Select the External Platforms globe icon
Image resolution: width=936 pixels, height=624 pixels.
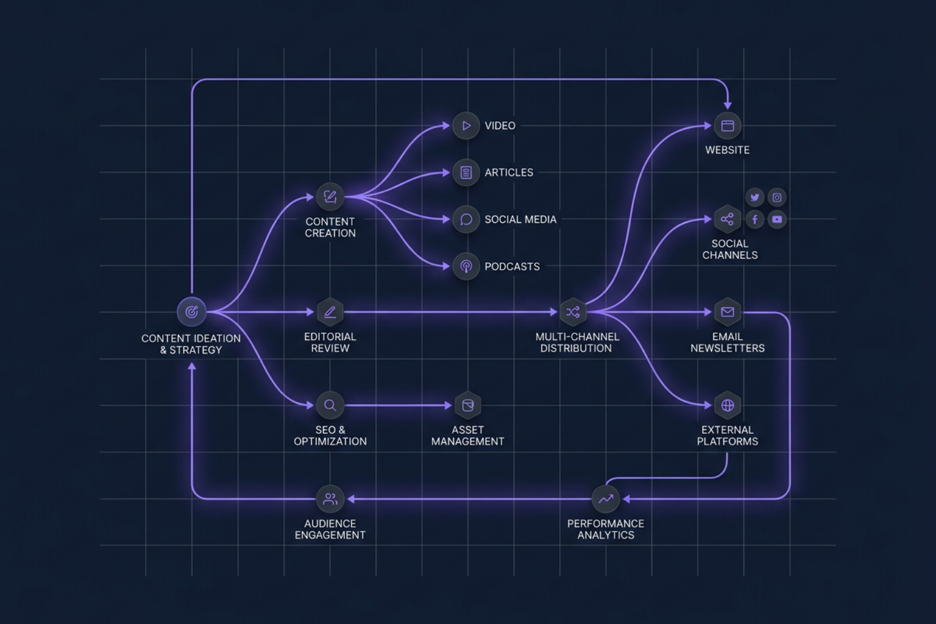point(728,405)
